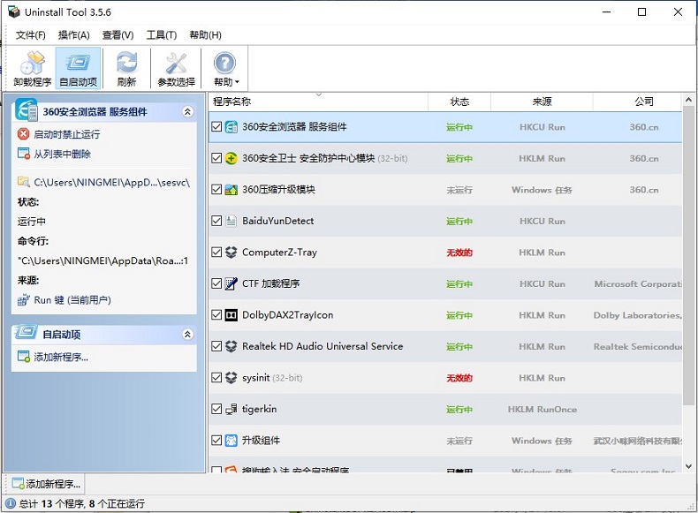Click the remove-from-list (从列表中删除) icon
Image resolution: width=698 pixels, height=513 pixels.
23,154
